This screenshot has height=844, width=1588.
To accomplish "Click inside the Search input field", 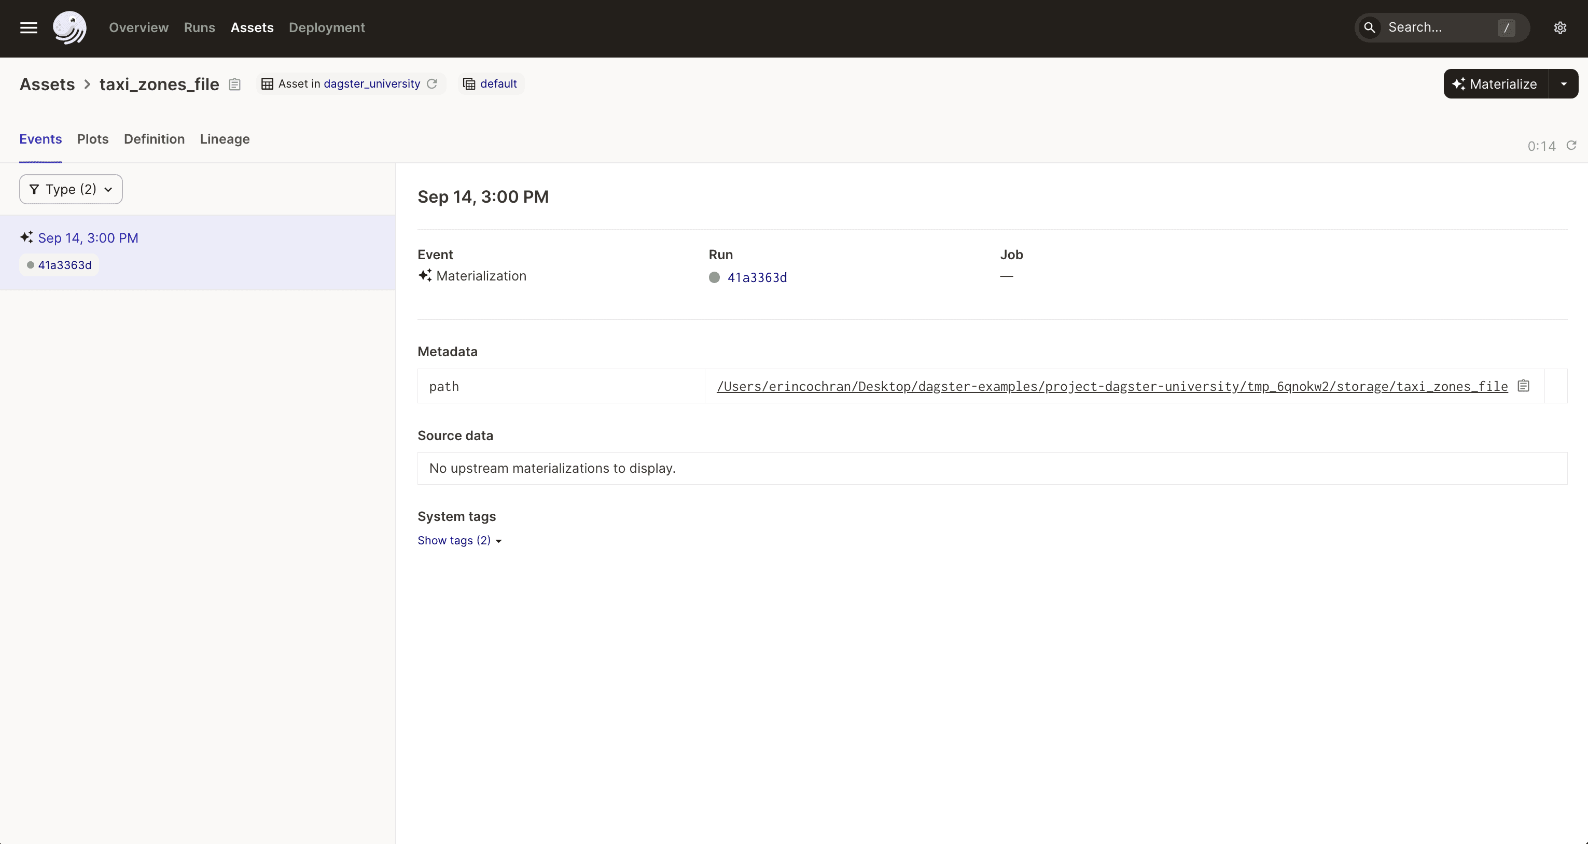I will [x=1430, y=27].
